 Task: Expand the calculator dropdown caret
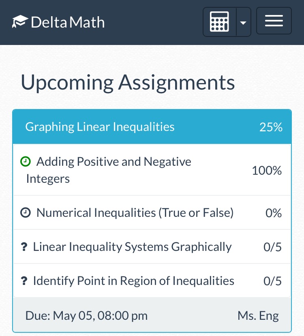click(243, 23)
